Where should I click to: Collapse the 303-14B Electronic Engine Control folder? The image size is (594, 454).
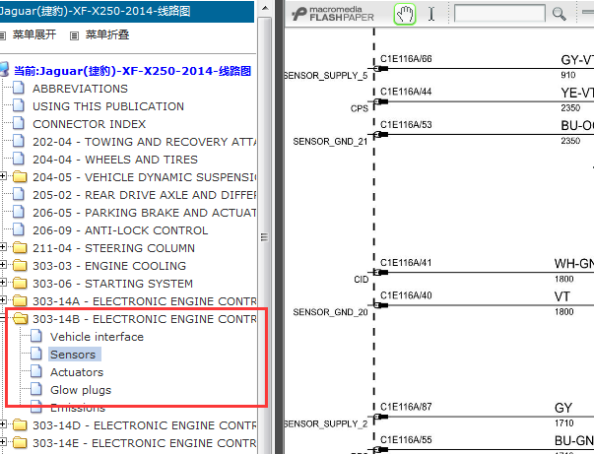(2, 318)
